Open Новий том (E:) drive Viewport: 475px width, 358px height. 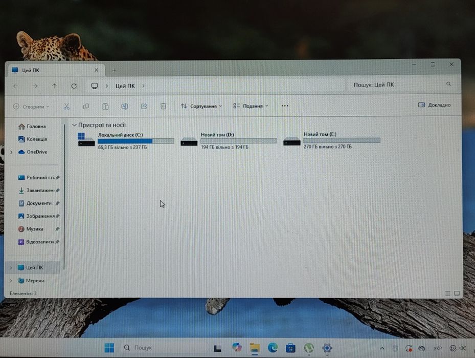[x=332, y=140]
